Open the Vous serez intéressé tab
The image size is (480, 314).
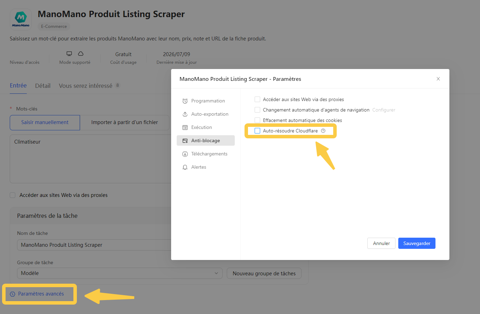tap(86, 86)
